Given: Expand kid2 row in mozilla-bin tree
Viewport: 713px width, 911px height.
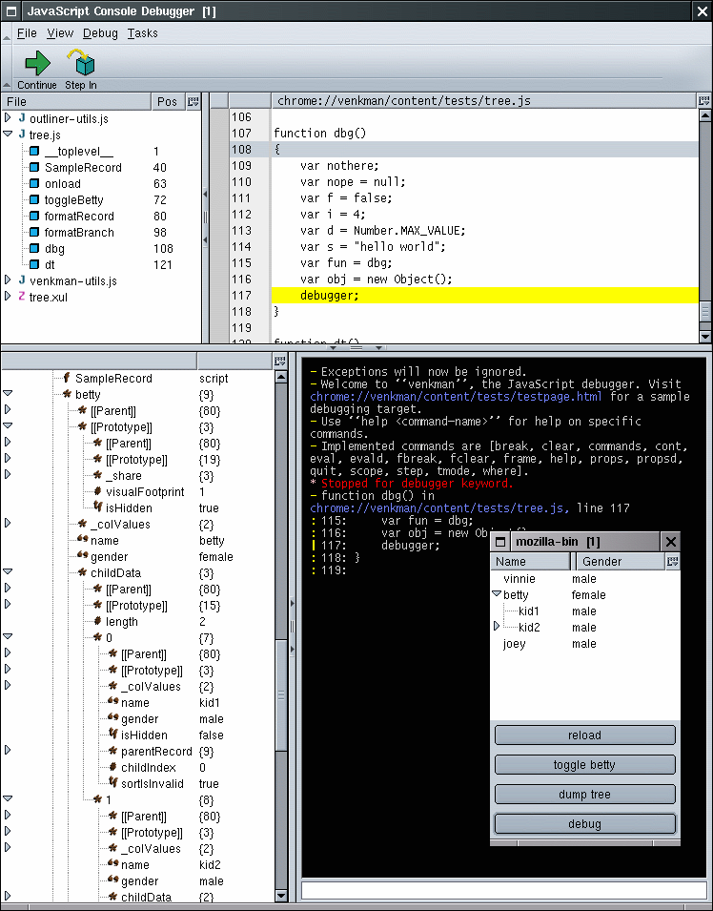Looking at the screenshot, I should [497, 627].
